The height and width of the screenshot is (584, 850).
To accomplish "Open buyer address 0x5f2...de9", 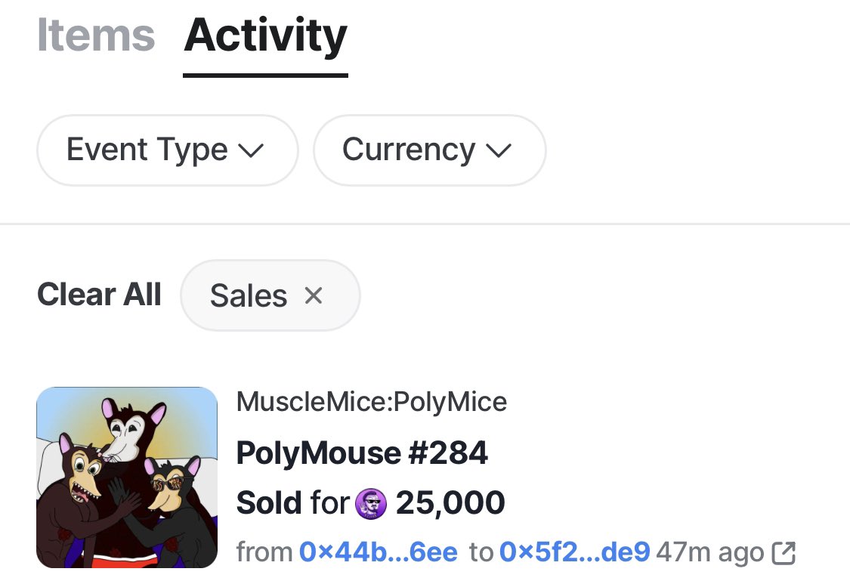I will click(x=575, y=552).
